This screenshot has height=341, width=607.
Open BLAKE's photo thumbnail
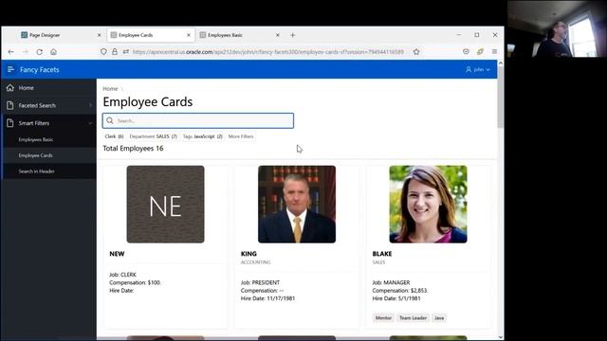(428, 205)
